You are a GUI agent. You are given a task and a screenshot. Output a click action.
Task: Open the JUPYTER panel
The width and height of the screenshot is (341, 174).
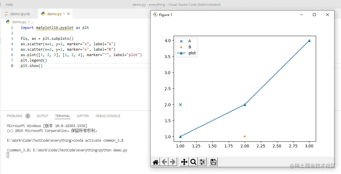(83, 116)
